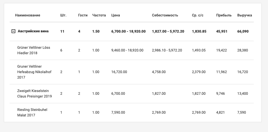Click the Австрийские вина category name
268x132 pixels.
click(33, 31)
